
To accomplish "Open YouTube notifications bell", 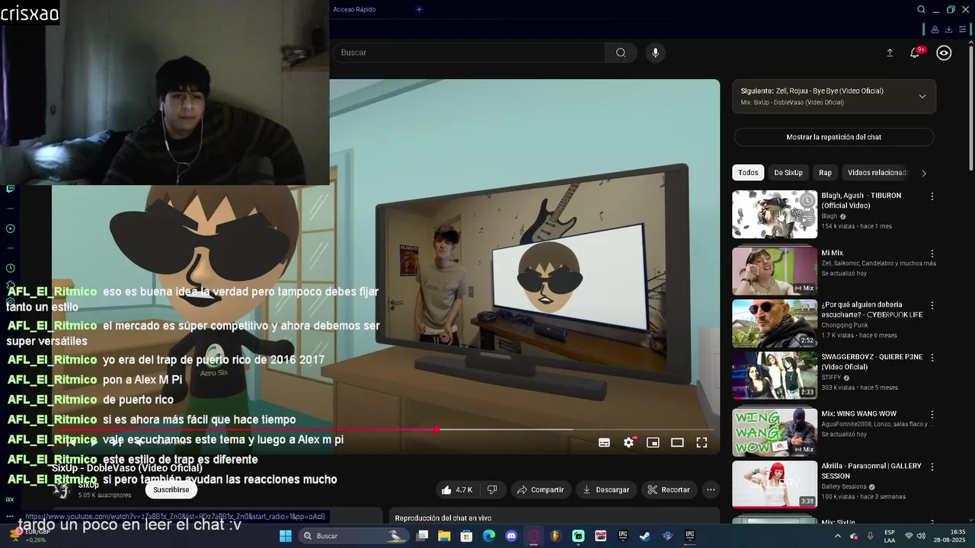I will click(915, 53).
